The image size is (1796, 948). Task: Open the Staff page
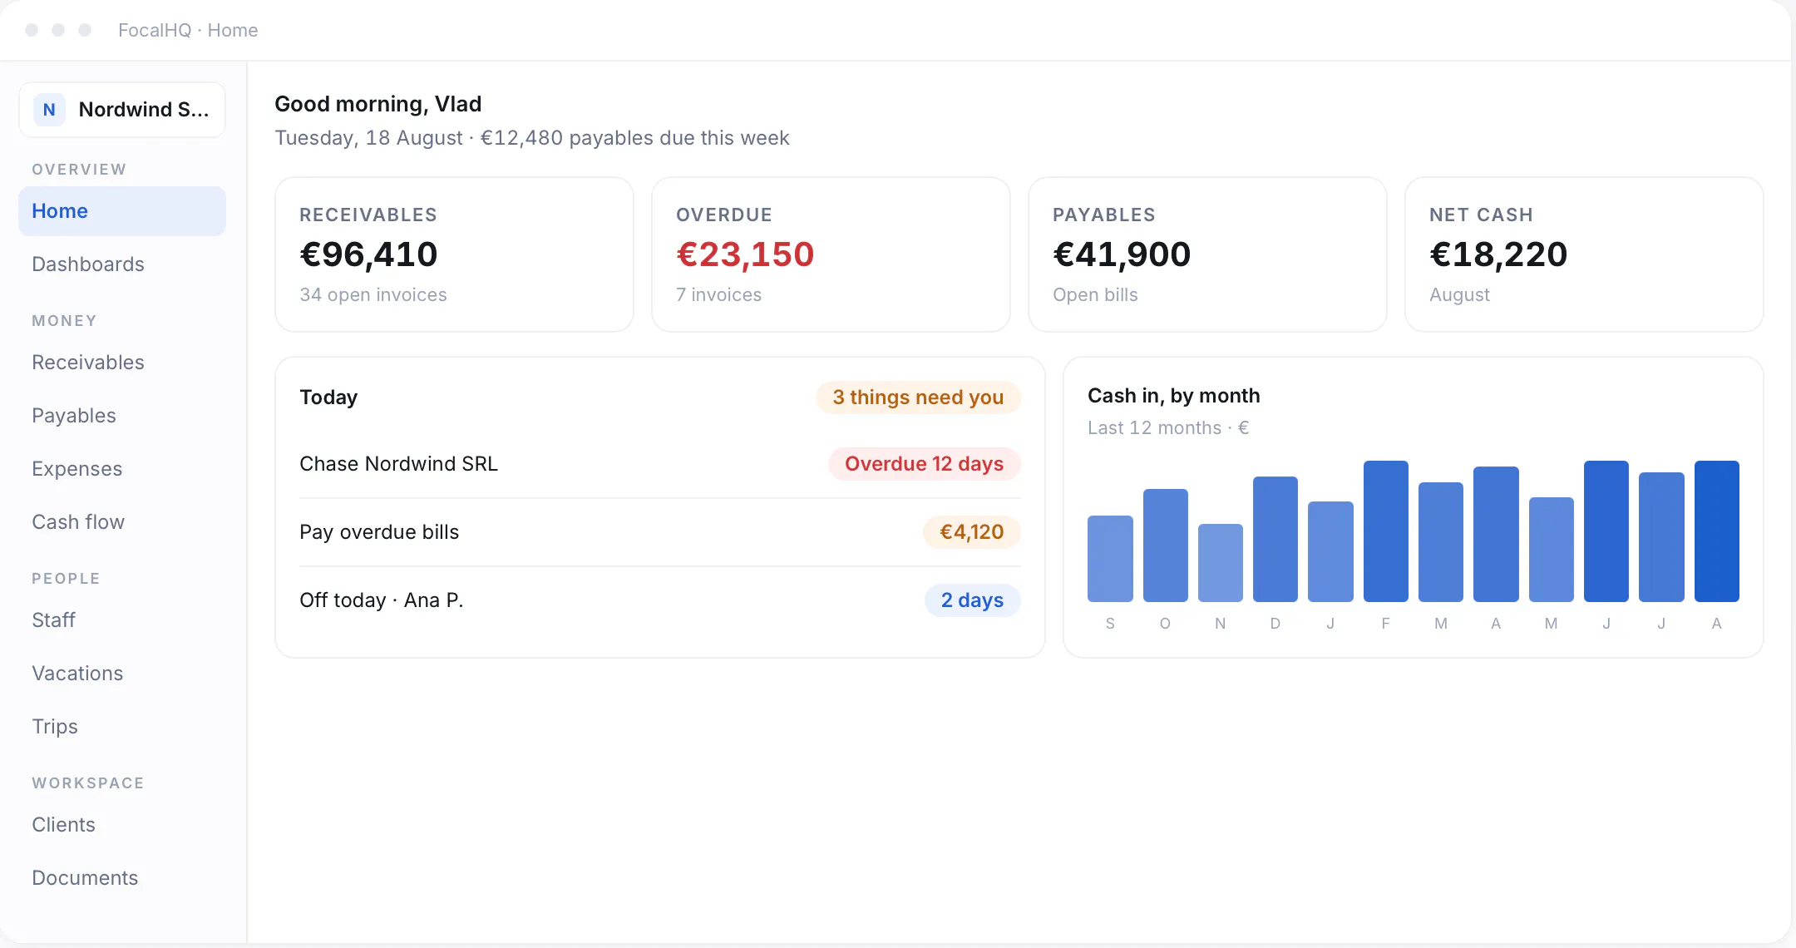pyautogui.click(x=122, y=620)
